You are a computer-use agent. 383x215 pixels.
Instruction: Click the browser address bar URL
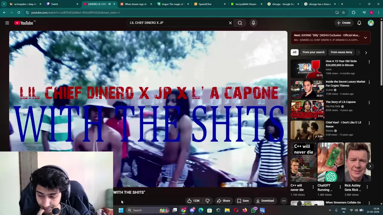coord(75,13)
